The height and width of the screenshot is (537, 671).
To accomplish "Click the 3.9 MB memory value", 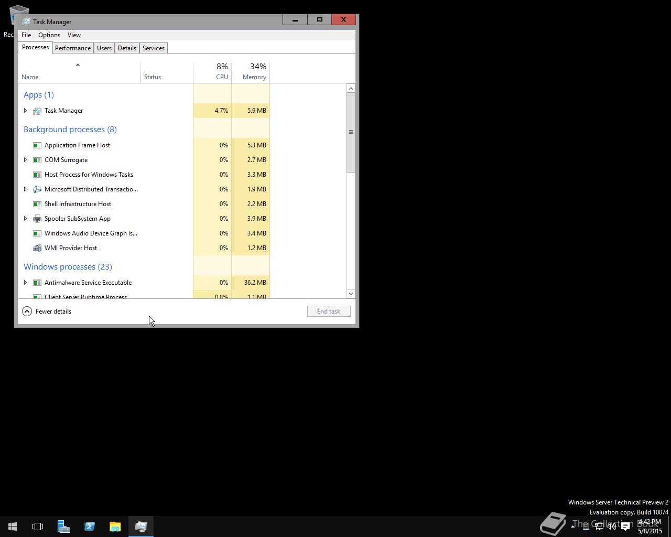I will pyautogui.click(x=257, y=219).
